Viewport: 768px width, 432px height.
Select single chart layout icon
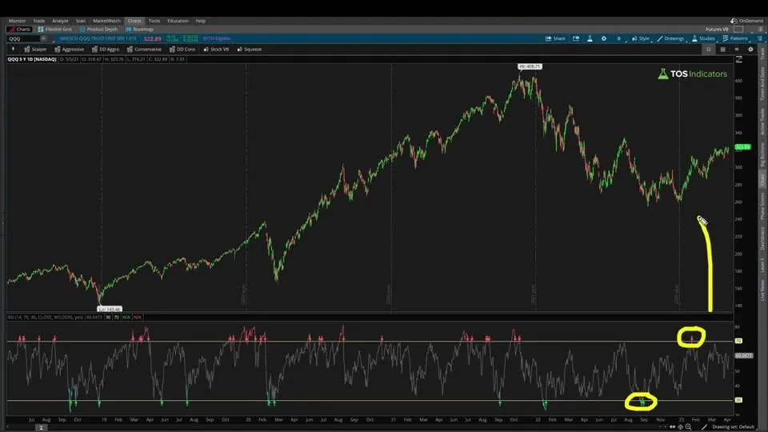click(708, 50)
